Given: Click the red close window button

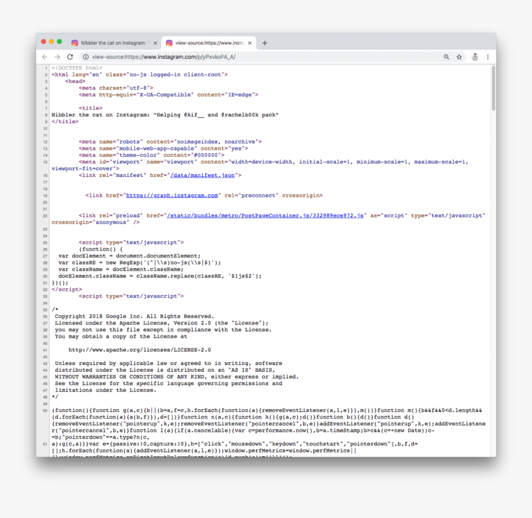Looking at the screenshot, I should pyautogui.click(x=43, y=41).
